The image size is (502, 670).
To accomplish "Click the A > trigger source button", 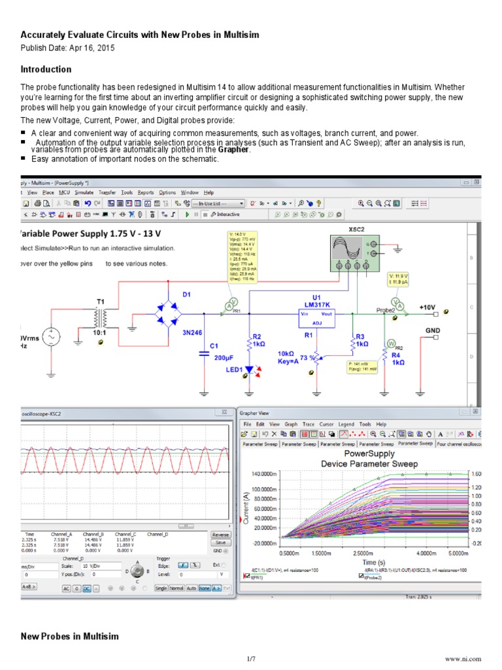I will click(x=216, y=588).
